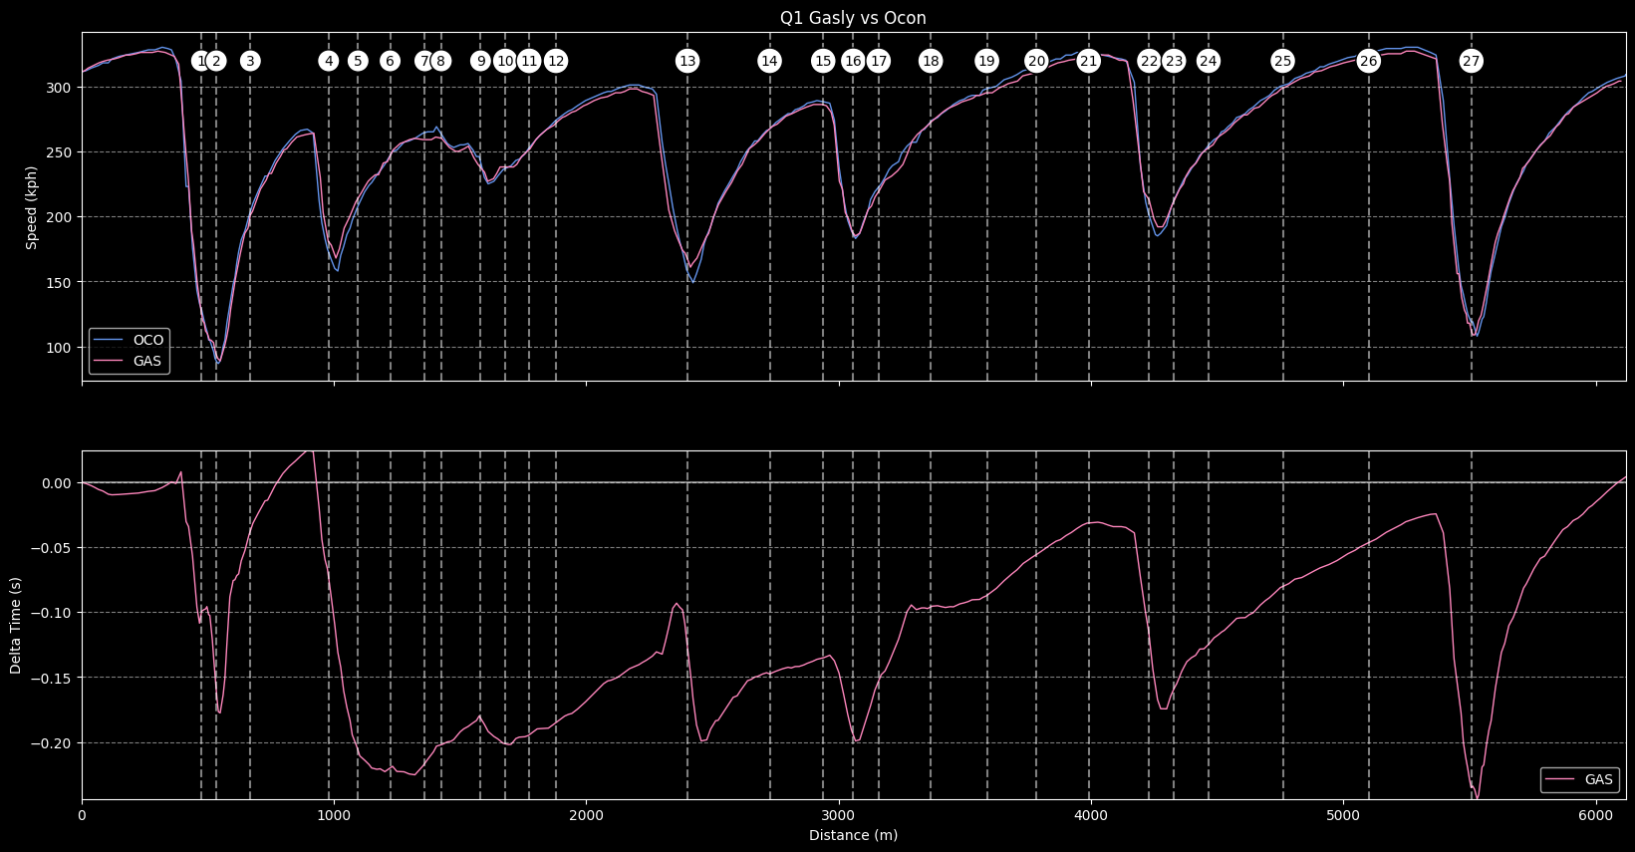Choose the corner 15 circle
The height and width of the screenshot is (852, 1635).
(823, 61)
